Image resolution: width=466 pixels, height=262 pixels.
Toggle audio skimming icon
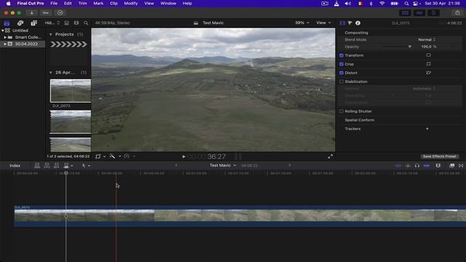tap(408, 166)
